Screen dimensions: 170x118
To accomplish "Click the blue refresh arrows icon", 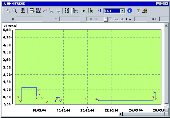I will tap(99, 10).
